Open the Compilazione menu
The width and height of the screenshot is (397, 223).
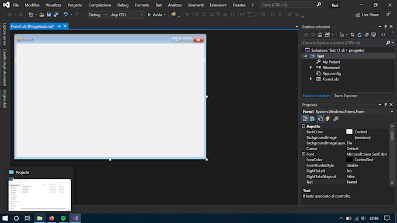pyautogui.click(x=99, y=5)
